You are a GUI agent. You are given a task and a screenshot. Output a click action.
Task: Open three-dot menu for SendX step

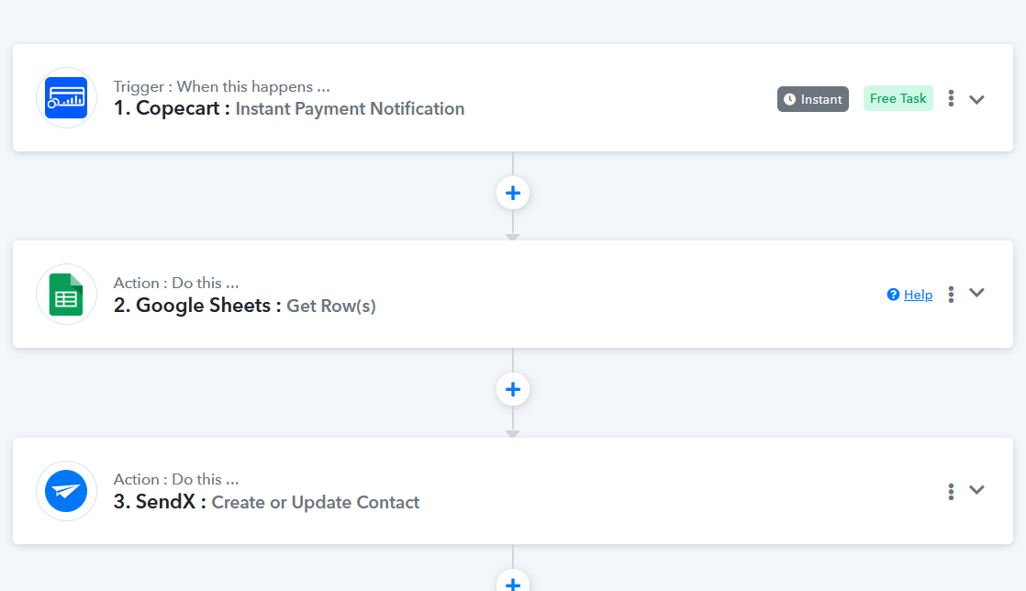951,492
